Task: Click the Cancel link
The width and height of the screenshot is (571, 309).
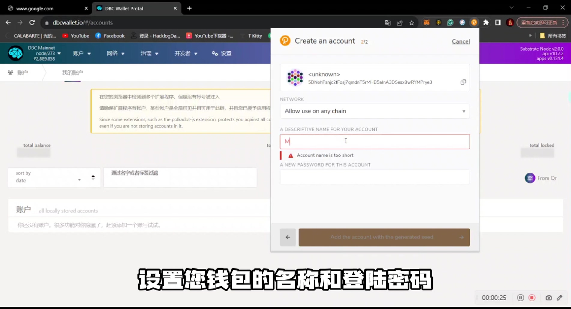Action: point(461,41)
